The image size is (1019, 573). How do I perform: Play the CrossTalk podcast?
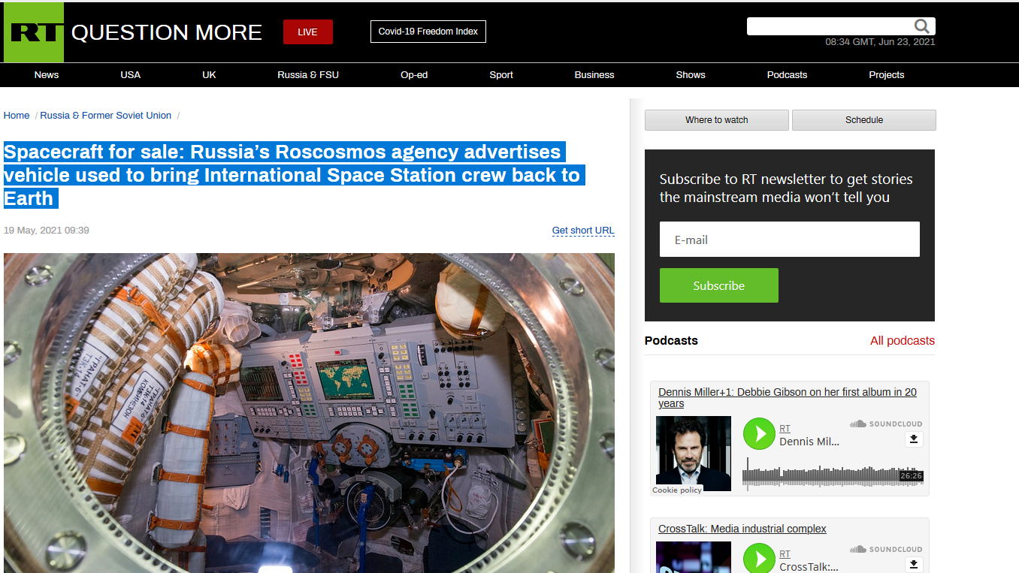coord(759,559)
